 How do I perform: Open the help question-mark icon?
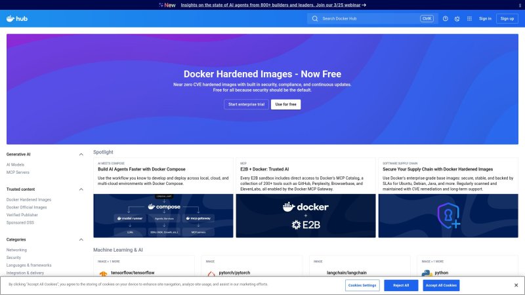click(x=446, y=19)
